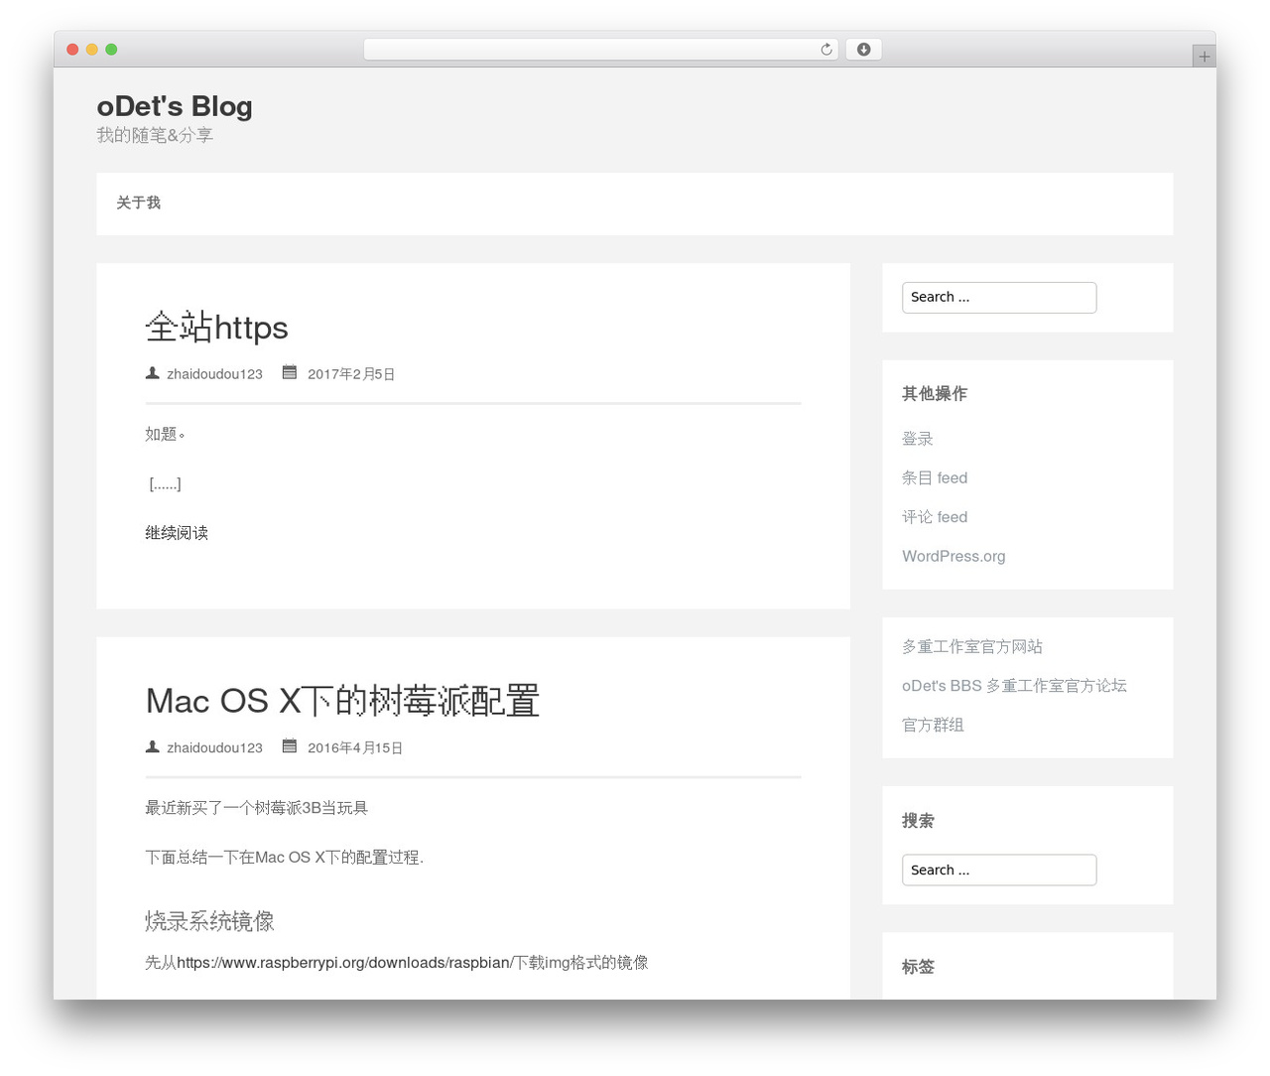Click the browser address bar
Screen dimensions: 1270x1076
click(x=600, y=50)
